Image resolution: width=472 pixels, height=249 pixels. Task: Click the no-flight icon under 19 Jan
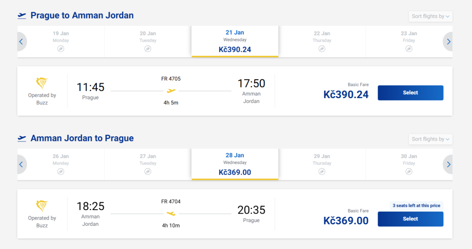tap(61, 49)
